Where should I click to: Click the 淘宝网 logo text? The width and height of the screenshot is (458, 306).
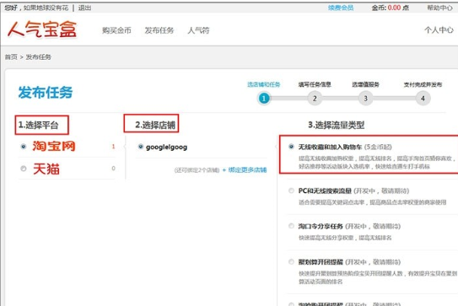(x=54, y=146)
